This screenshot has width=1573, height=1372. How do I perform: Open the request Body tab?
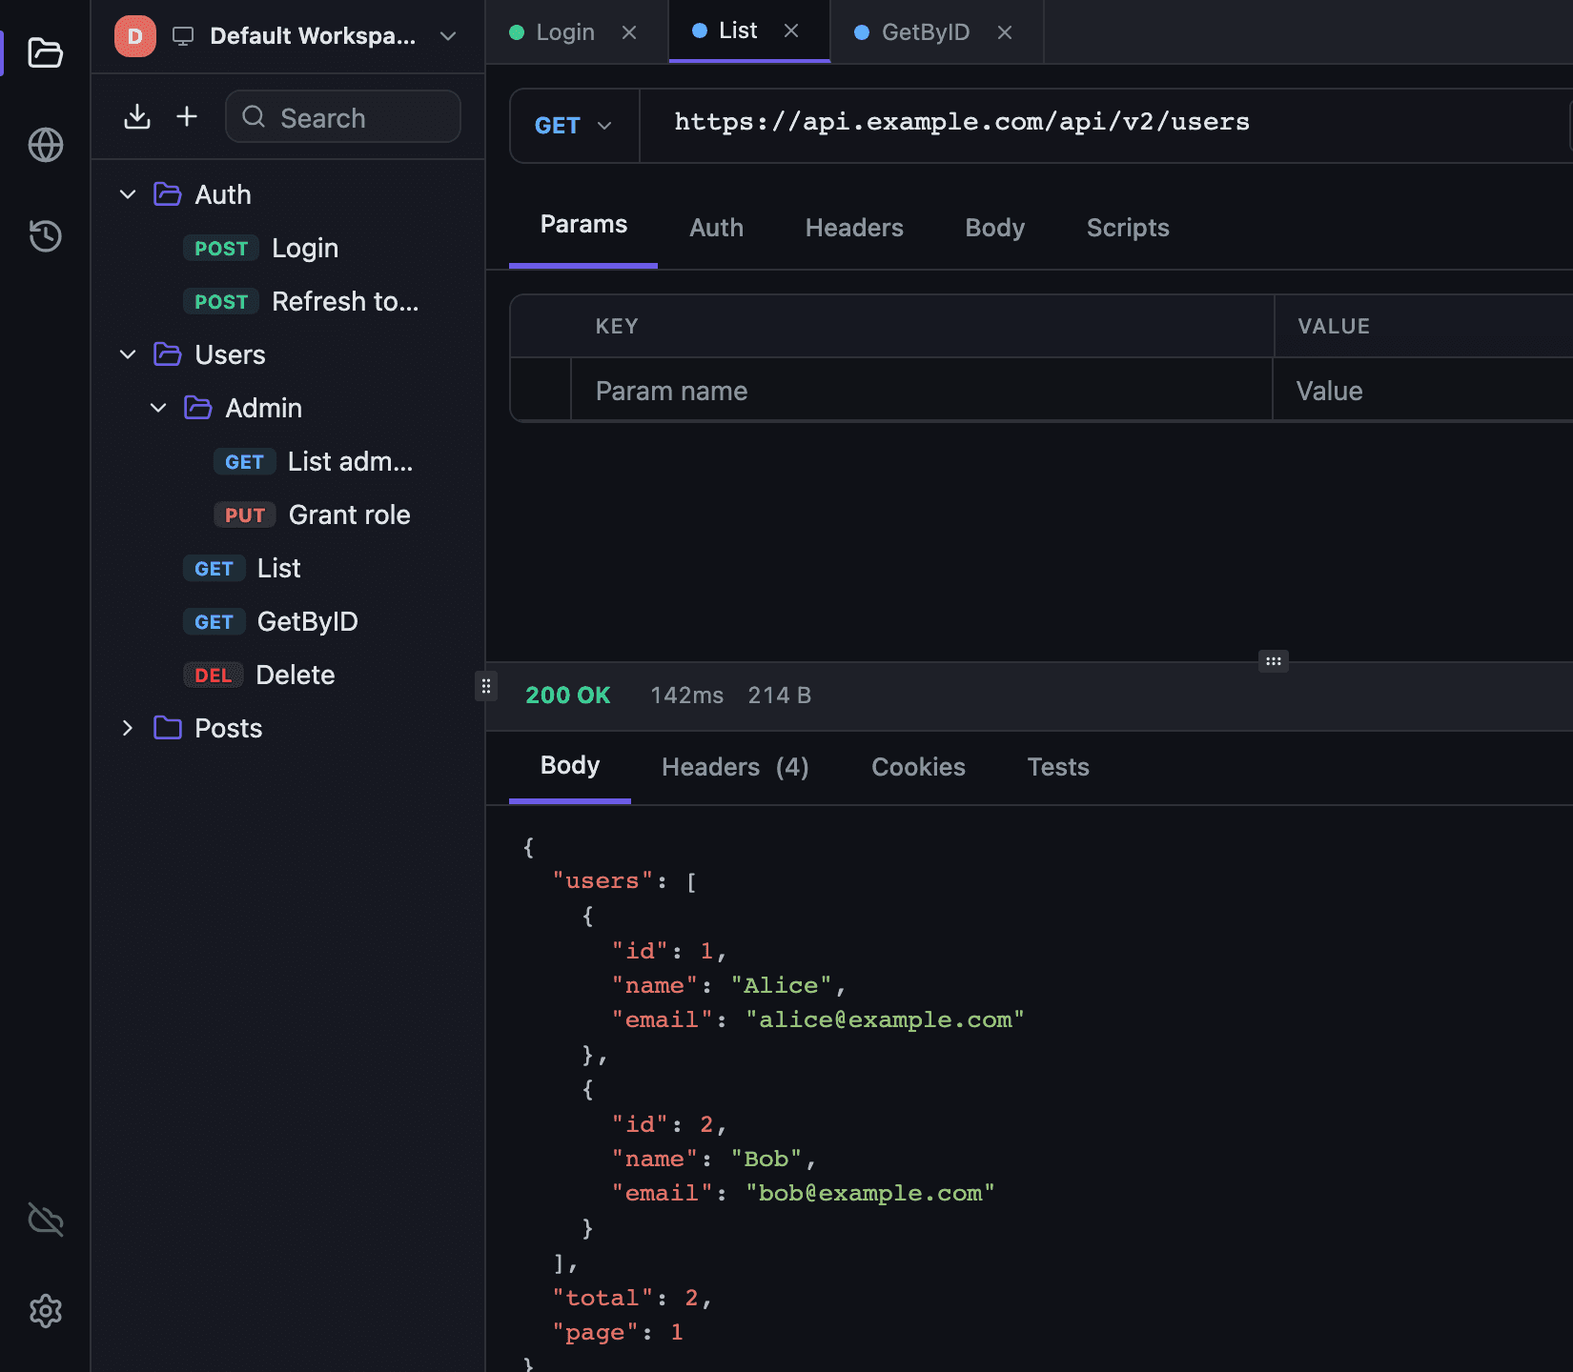coord(994,228)
